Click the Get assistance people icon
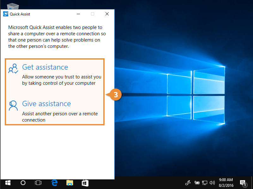Screen dimensions: 253x189 (x=13, y=69)
